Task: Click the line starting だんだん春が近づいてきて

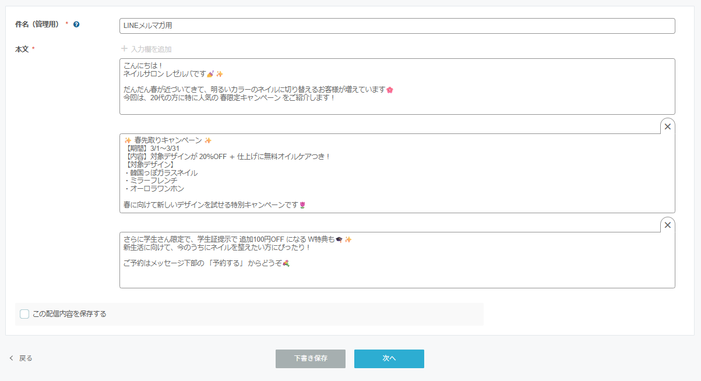Action: pyautogui.click(x=258, y=90)
